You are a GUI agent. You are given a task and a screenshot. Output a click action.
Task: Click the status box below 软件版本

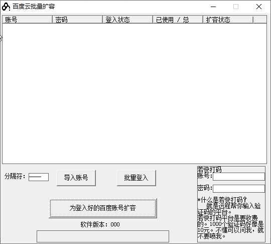click(103, 236)
